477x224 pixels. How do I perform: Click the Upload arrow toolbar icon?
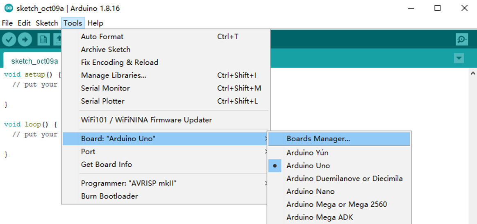tap(25, 39)
